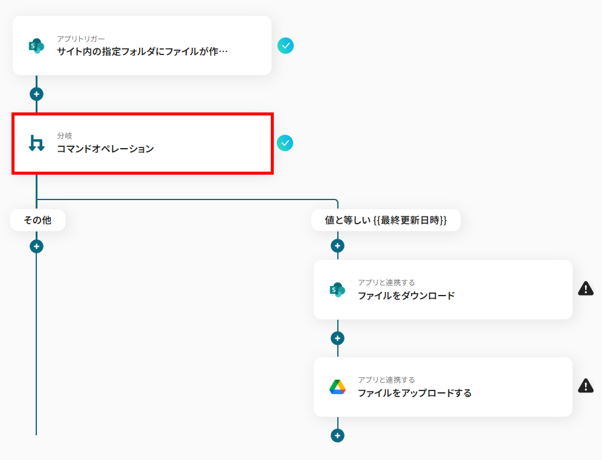The height and width of the screenshot is (460, 602).
Task: Add a step below the 値と等しい branch label
Action: click(337, 246)
